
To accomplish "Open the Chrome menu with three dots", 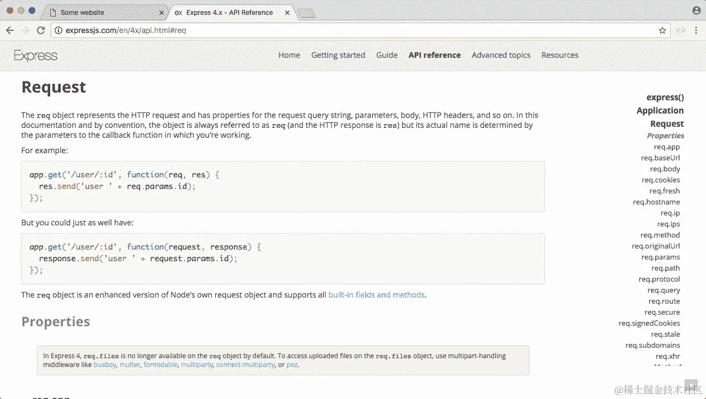I will pos(697,31).
